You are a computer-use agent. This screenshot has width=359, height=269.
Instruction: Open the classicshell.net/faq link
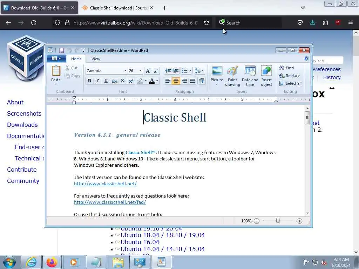[110, 202]
